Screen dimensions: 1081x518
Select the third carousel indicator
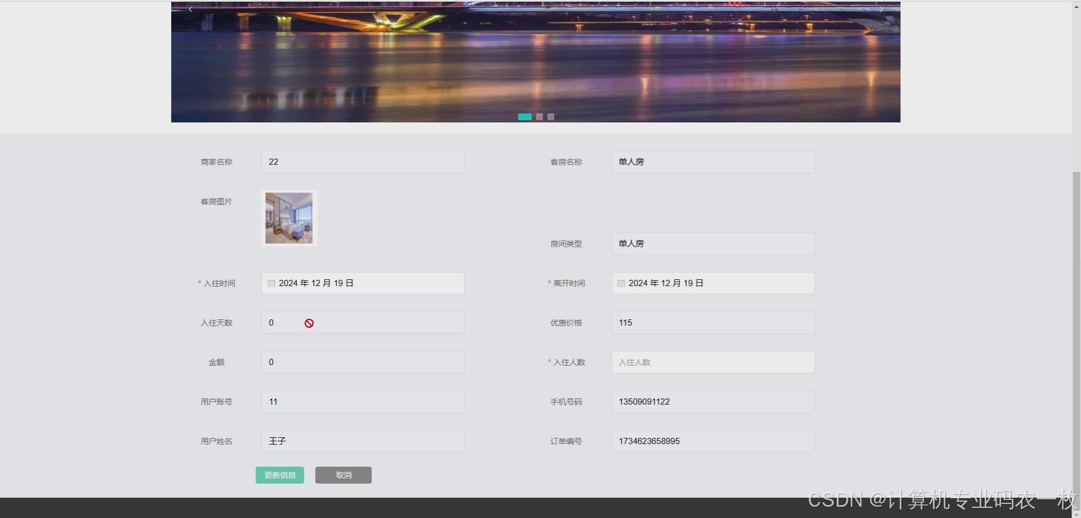pos(551,117)
